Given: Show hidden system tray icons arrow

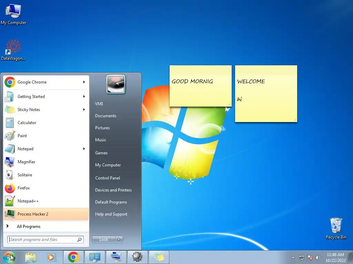Looking at the screenshot, I should tap(293, 257).
